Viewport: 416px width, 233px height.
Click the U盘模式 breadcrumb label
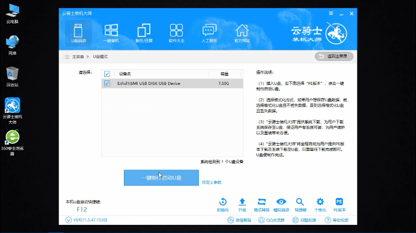(100, 57)
